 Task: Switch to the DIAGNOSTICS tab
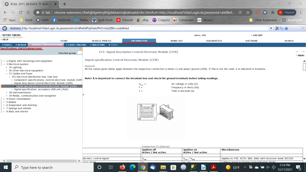click(214, 41)
